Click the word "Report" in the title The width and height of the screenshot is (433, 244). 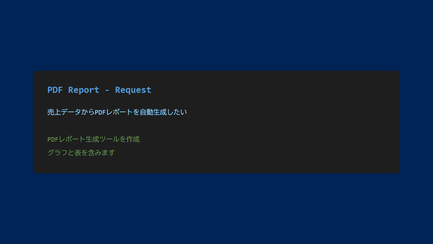pyautogui.click(x=84, y=90)
